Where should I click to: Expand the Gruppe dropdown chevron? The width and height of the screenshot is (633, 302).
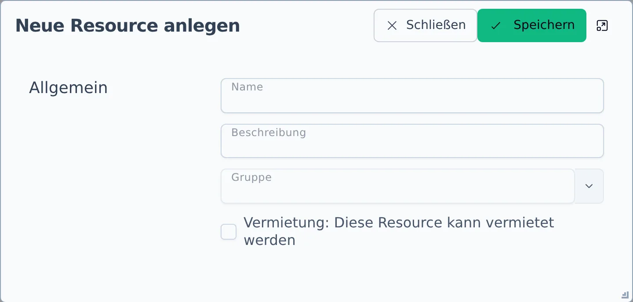coord(589,186)
